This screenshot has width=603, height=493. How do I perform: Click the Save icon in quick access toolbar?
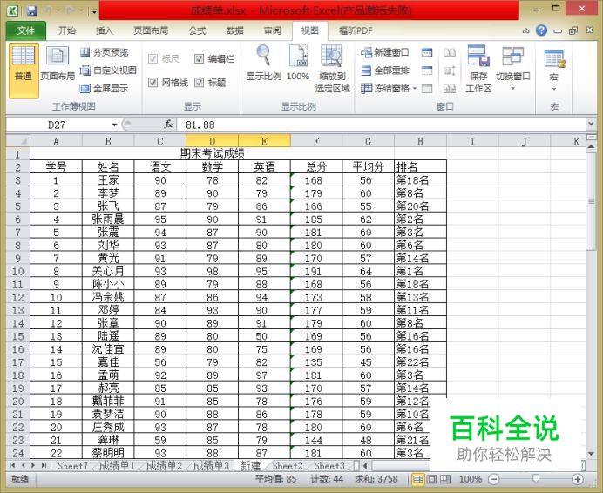[32, 10]
